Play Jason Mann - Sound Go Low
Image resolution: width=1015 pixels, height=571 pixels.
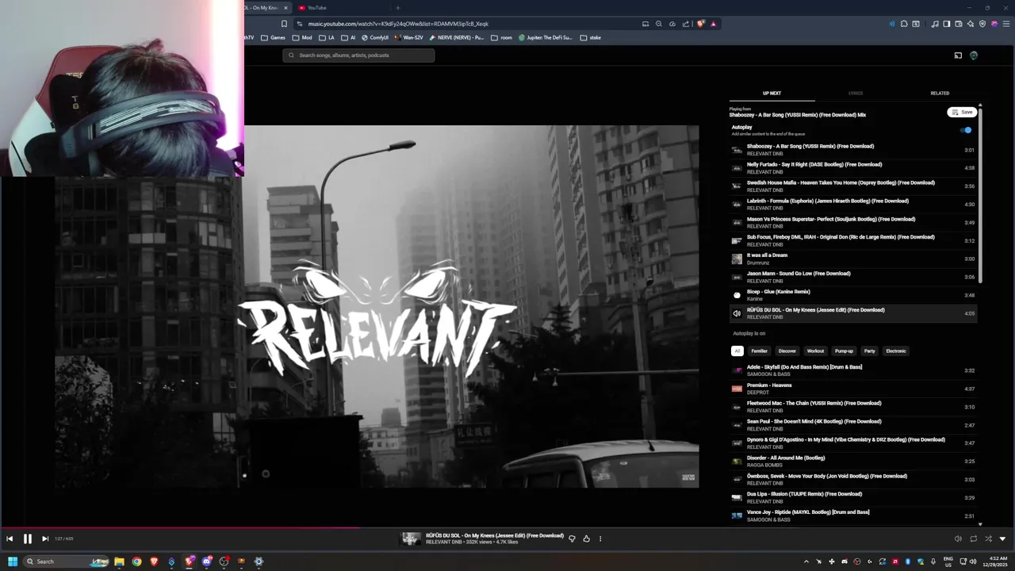click(x=853, y=277)
